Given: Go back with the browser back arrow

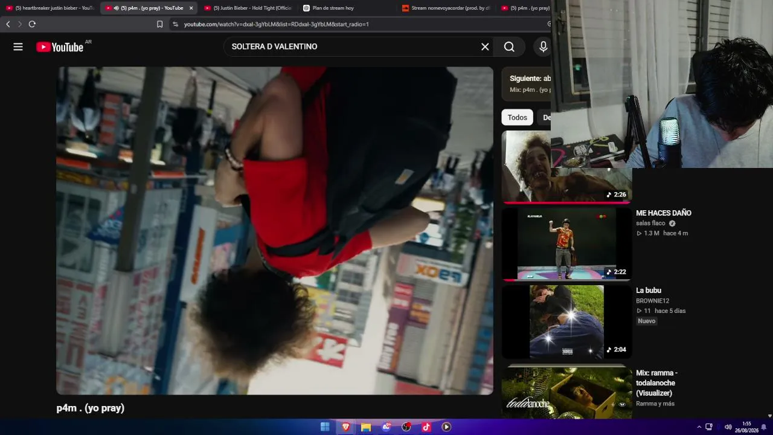Looking at the screenshot, I should coord(8,24).
